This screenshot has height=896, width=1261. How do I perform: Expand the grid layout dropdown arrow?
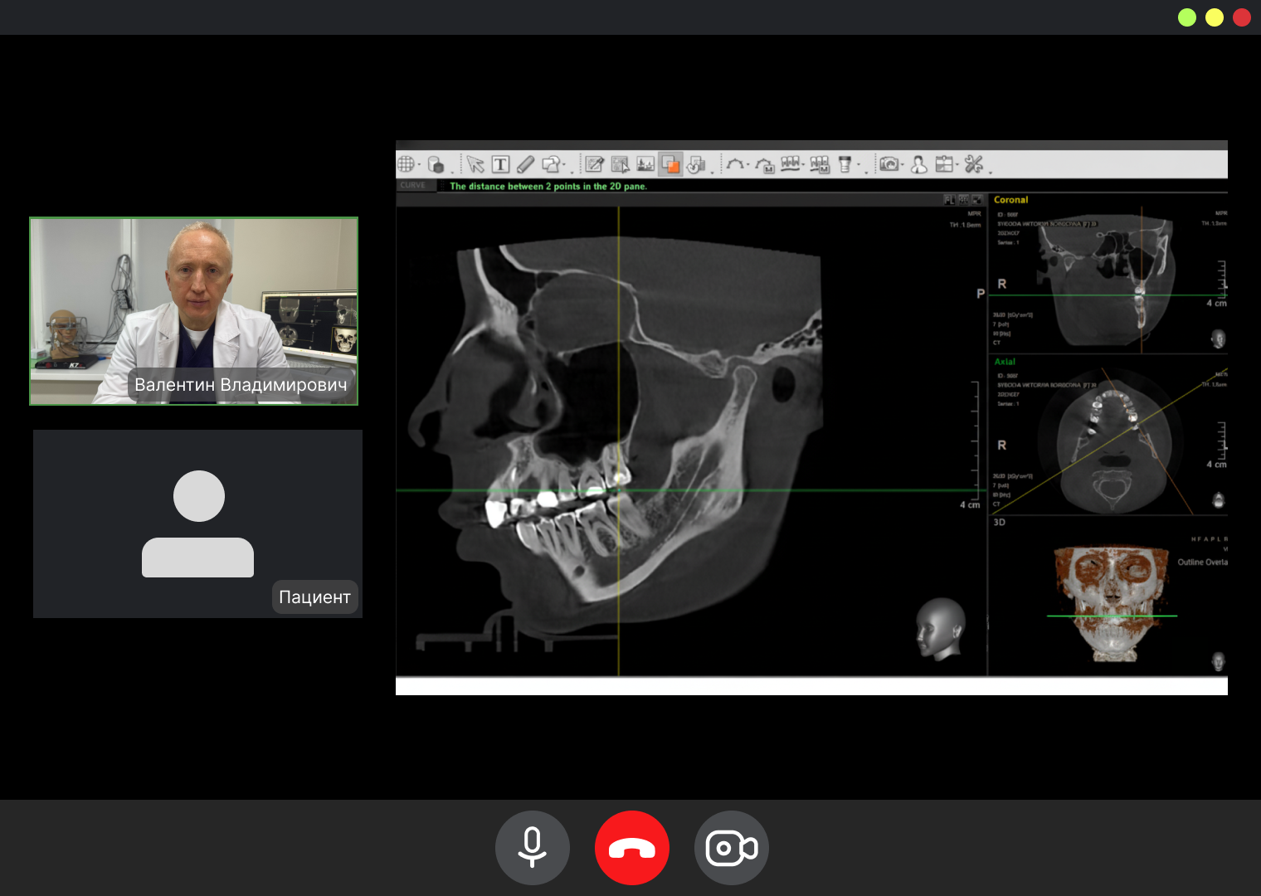point(419,165)
